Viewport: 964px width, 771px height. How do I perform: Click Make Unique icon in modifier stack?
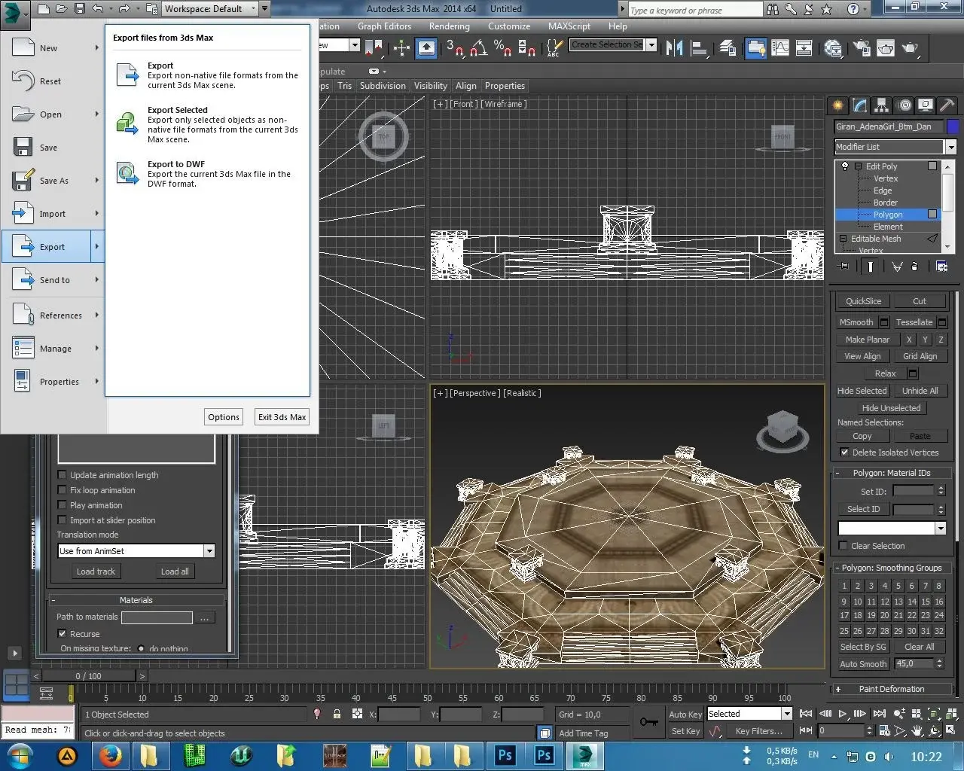click(x=897, y=267)
